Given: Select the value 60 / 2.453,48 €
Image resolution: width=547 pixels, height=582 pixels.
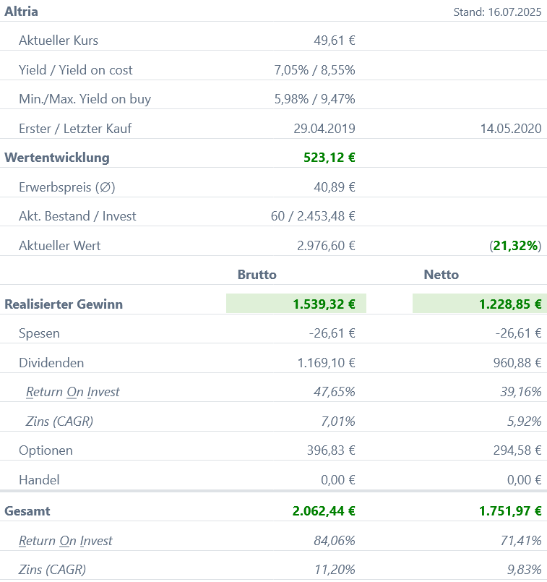Looking at the screenshot, I should tap(313, 216).
